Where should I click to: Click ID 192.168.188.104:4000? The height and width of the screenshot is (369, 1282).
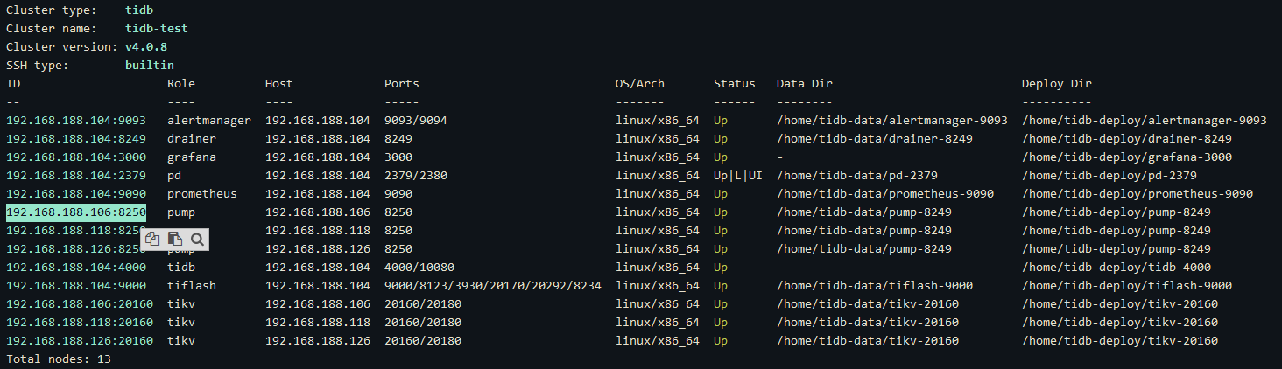coord(76,268)
